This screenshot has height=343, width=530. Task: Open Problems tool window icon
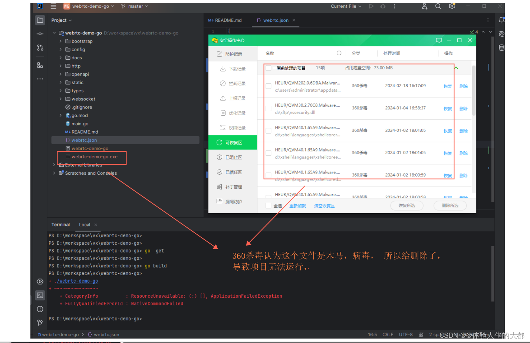coord(40,309)
